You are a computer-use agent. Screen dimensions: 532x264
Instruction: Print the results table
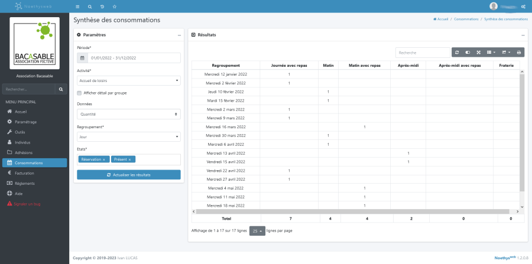[x=518, y=53]
